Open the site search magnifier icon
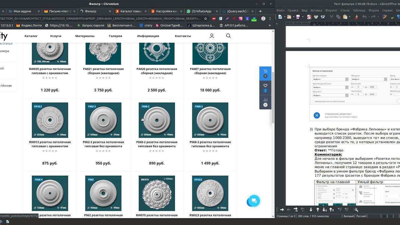 tap(228, 36)
